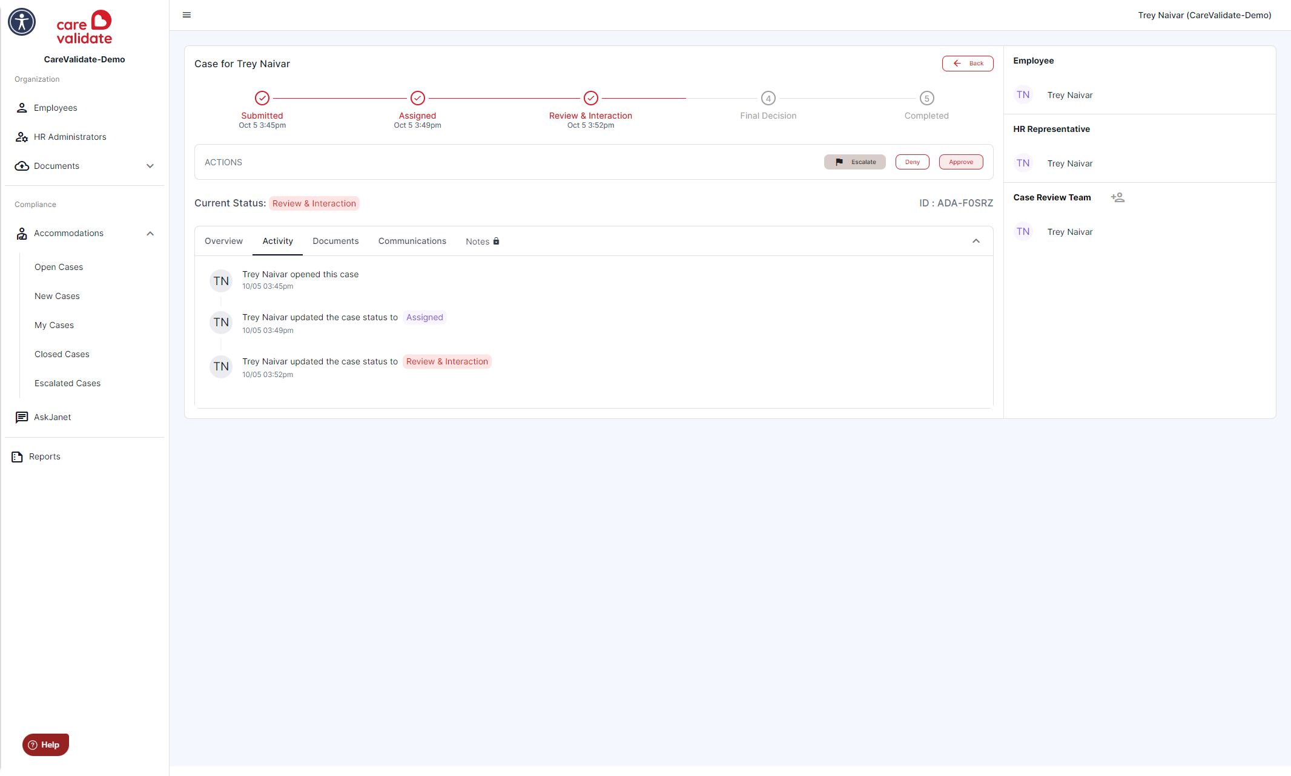Go to New Cases
Viewport: 1291px width, 776px height.
pyautogui.click(x=57, y=296)
